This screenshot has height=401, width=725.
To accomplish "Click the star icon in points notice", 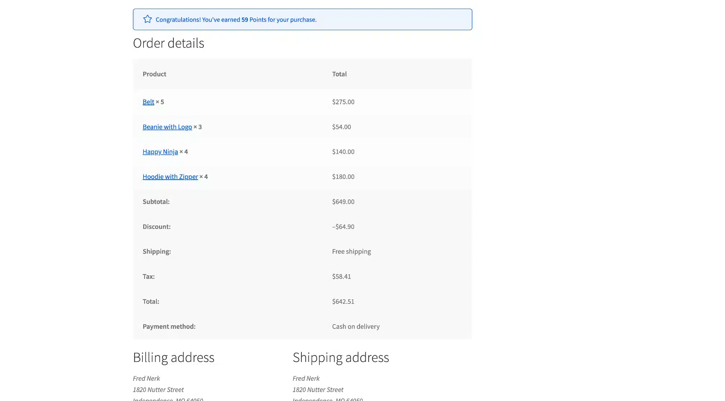I will pyautogui.click(x=147, y=19).
